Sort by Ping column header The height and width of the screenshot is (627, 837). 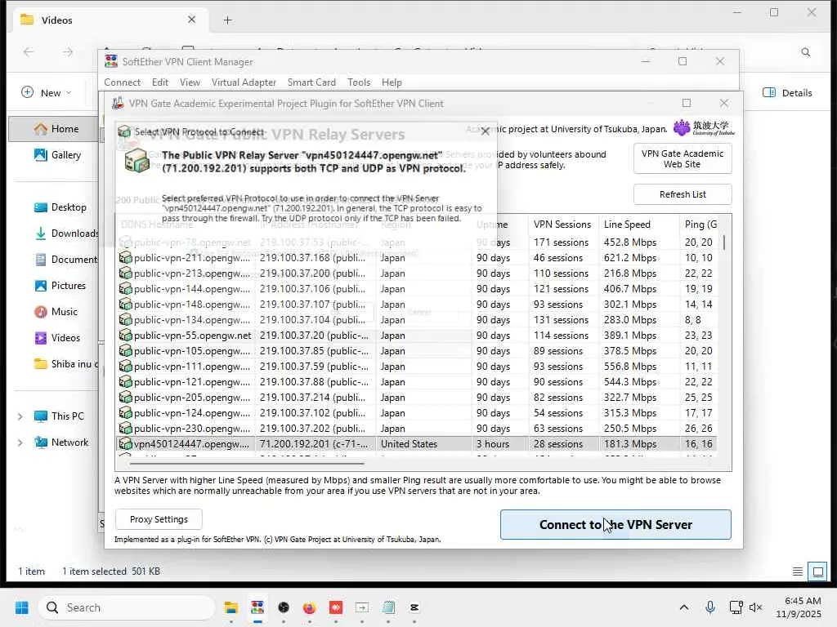tap(700, 225)
